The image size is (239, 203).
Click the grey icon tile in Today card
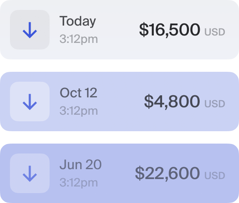30,30
